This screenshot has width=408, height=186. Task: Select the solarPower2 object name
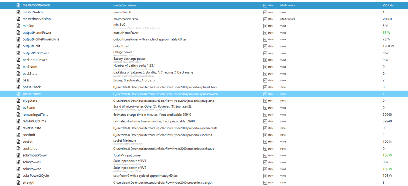[x=32, y=169]
